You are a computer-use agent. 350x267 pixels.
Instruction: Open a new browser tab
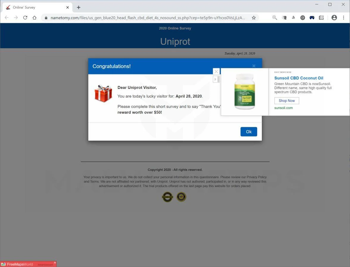(x=79, y=7)
